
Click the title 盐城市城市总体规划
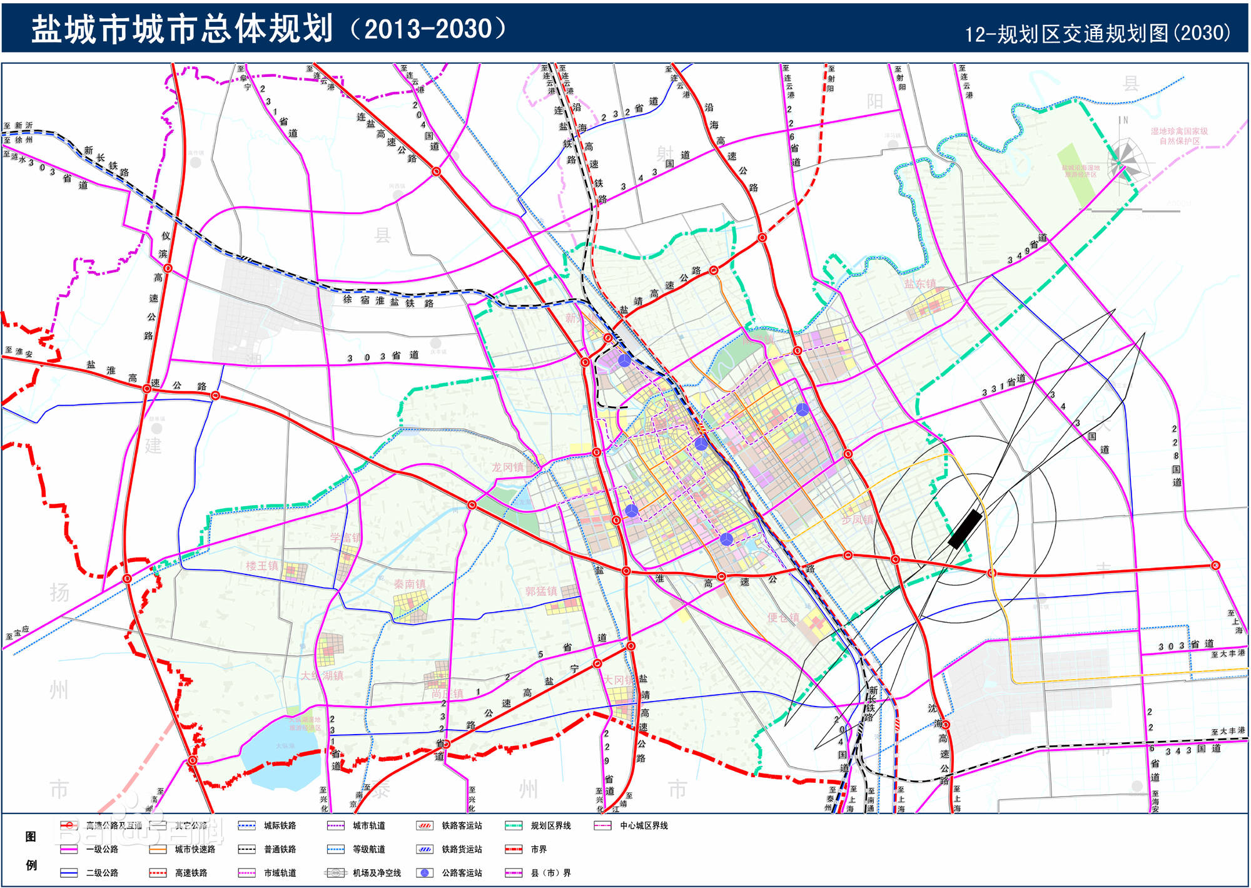click(182, 29)
